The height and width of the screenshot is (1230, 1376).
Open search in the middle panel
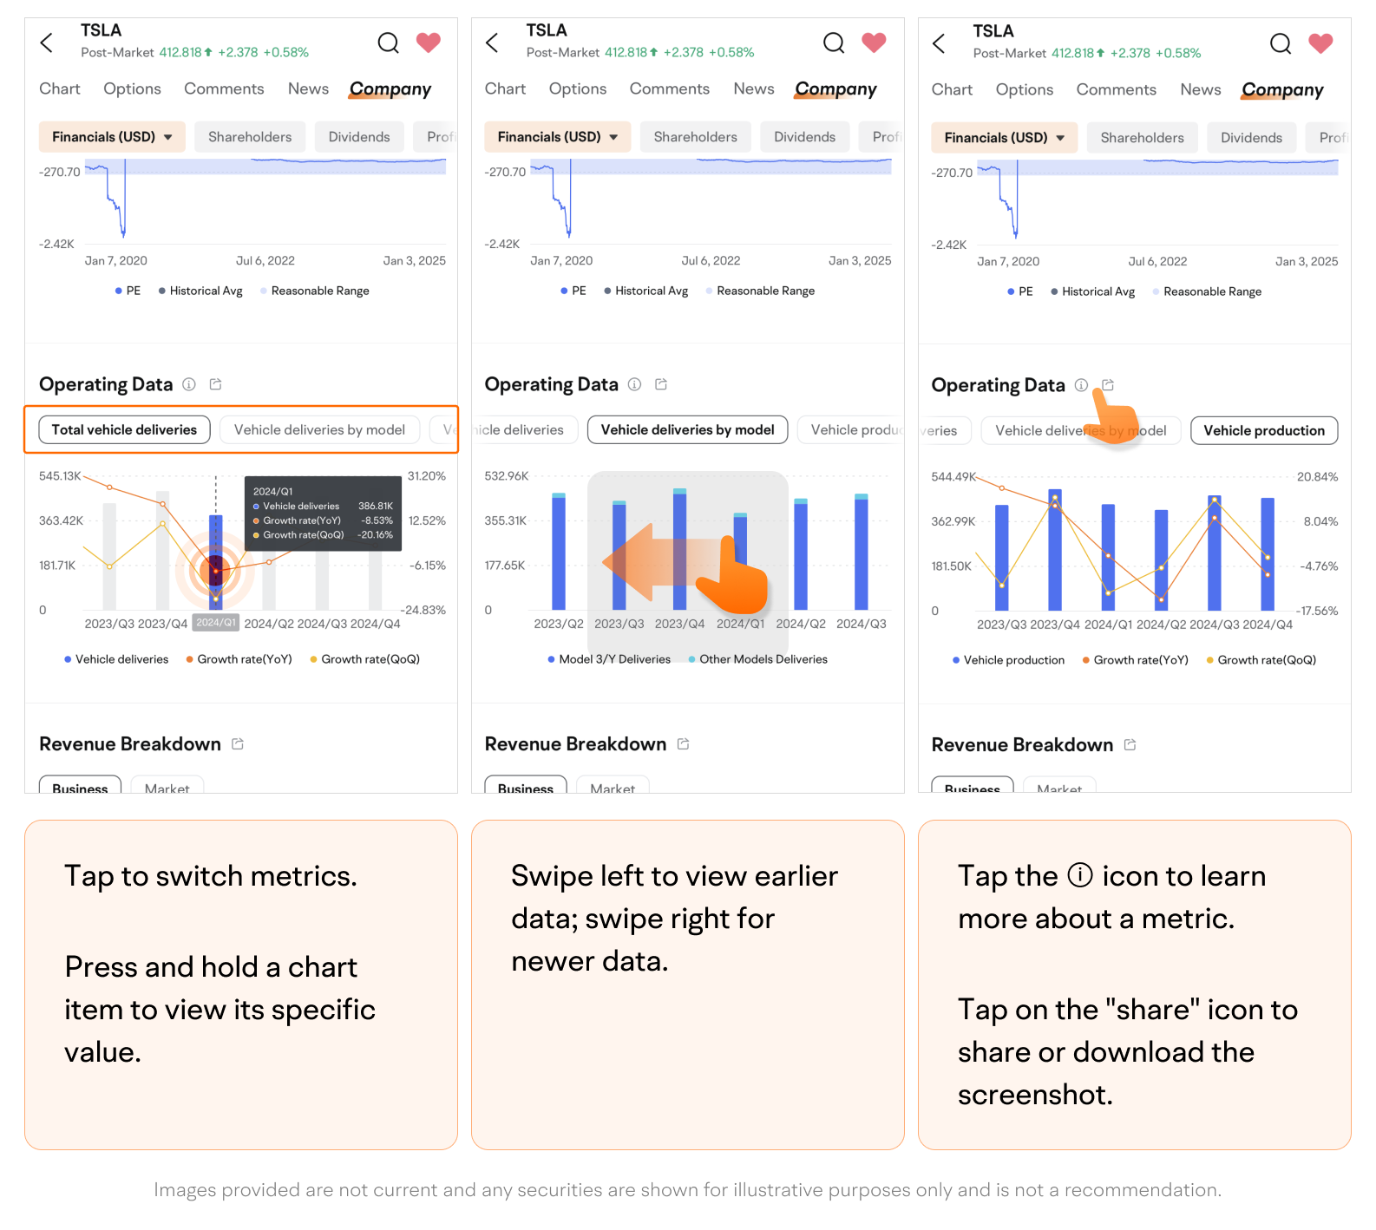(x=833, y=43)
